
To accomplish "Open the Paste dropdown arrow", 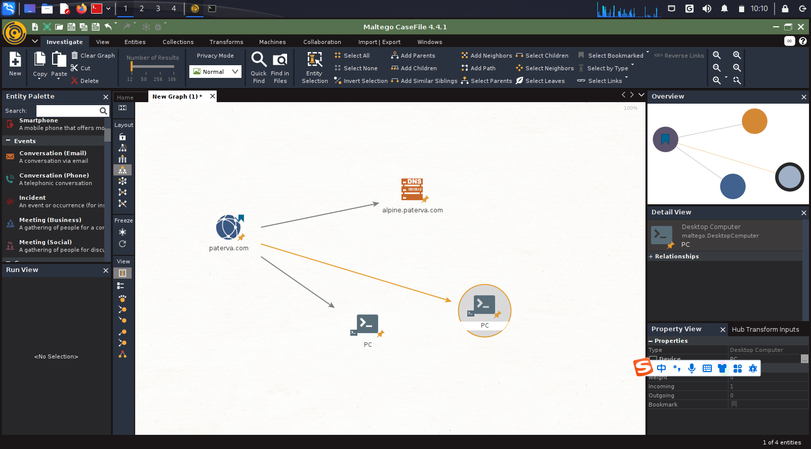I will (59, 79).
